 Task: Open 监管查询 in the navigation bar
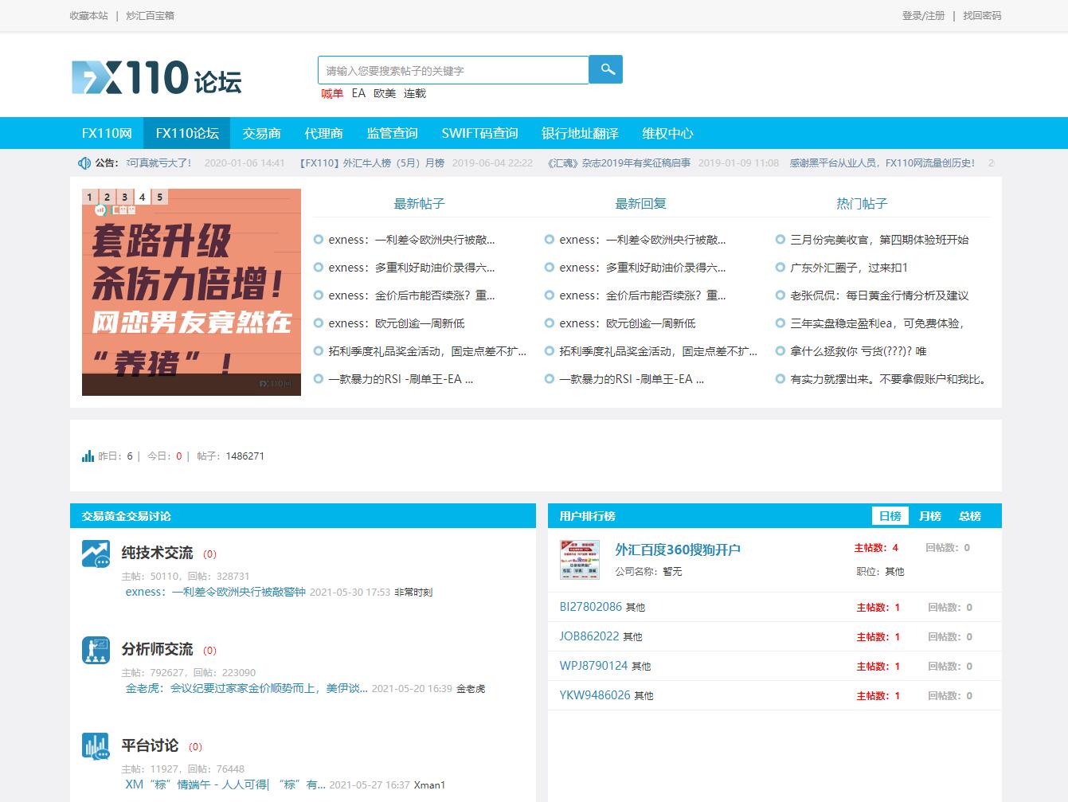392,133
